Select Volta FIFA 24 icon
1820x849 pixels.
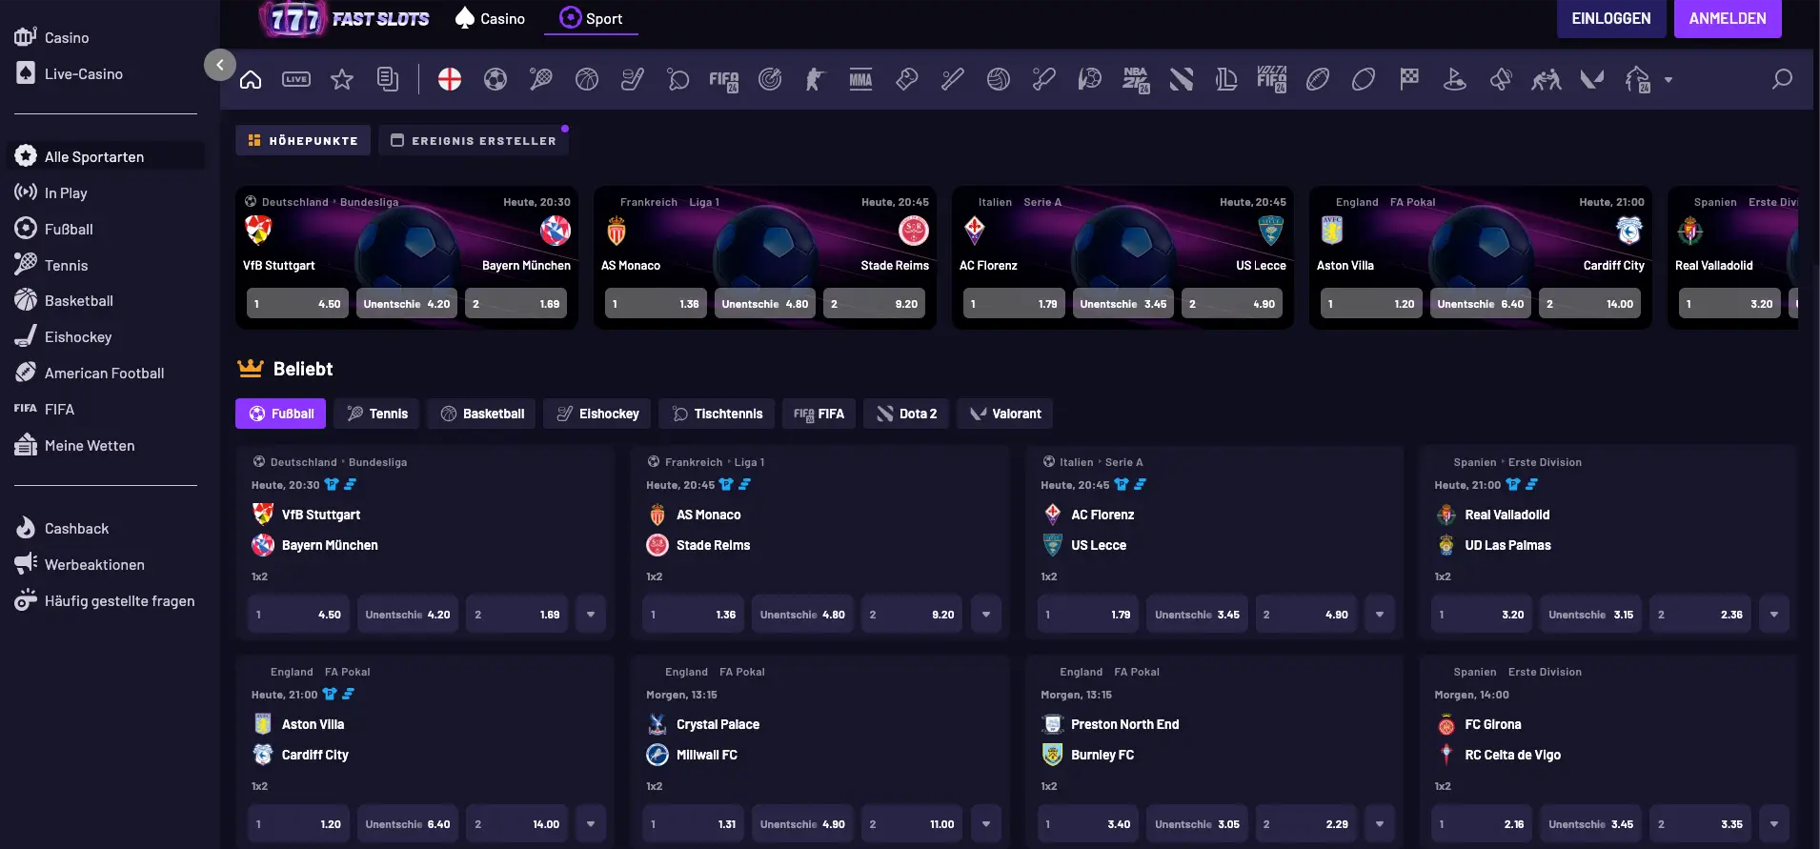[x=1272, y=80]
